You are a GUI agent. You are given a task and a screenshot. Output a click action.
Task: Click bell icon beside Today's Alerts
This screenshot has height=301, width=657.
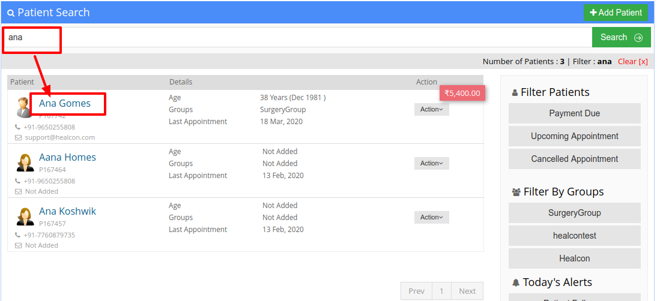tap(516, 283)
